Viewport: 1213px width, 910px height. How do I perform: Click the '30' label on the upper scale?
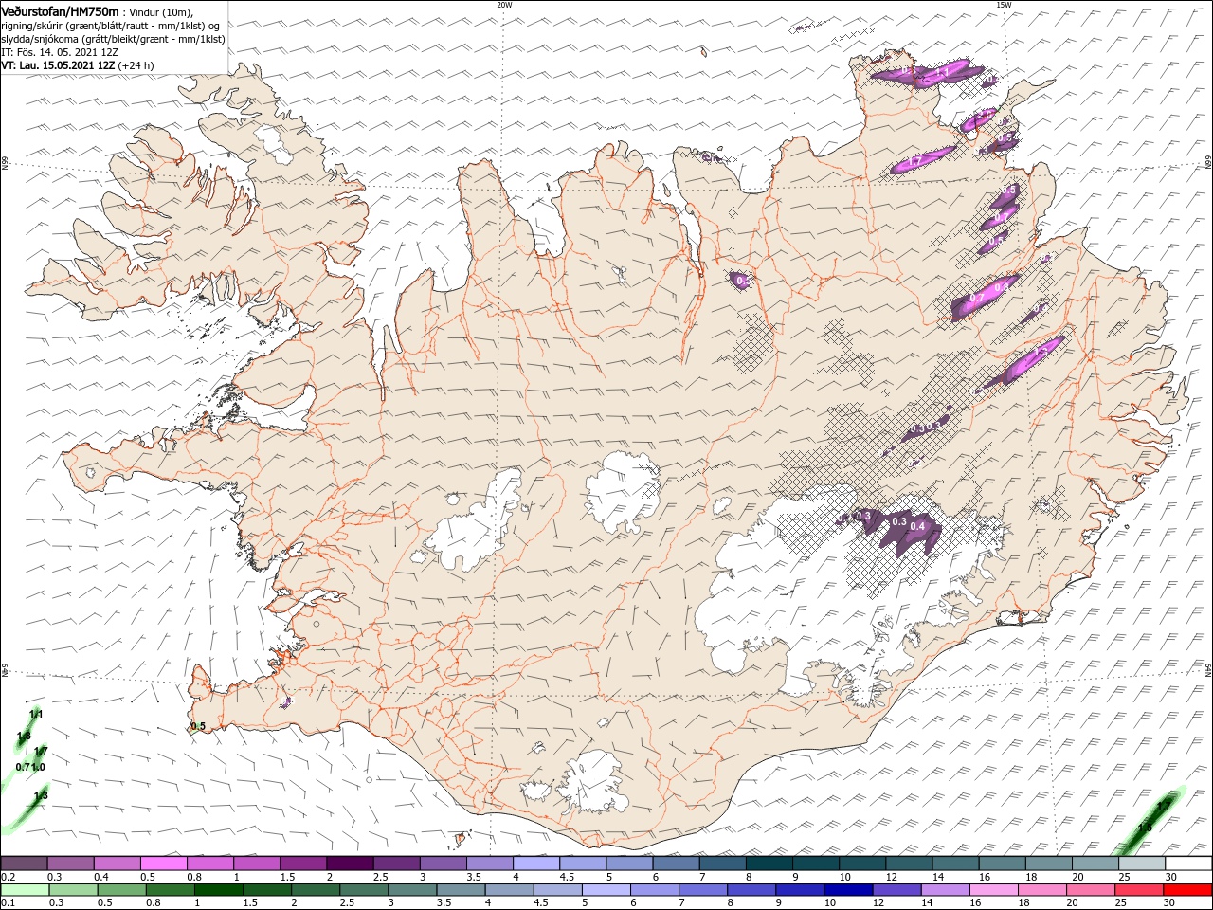pos(1171,877)
